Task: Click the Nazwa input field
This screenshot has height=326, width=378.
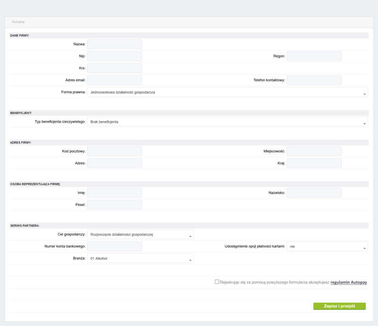Action: tap(114, 44)
